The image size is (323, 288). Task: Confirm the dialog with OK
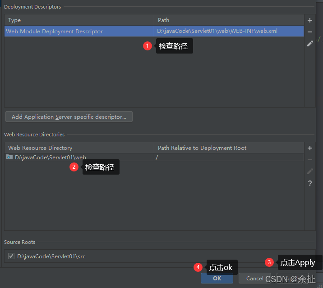[217, 278]
